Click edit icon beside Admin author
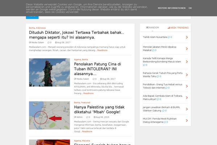 pyautogui.click(x=75, y=117)
